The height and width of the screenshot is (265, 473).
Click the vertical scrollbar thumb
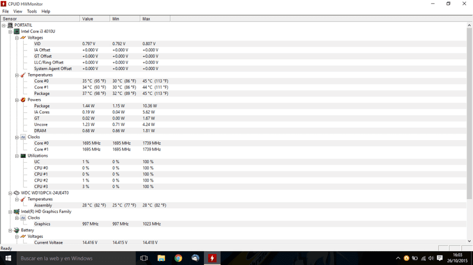point(469,113)
